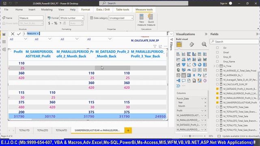Open the Modeling ribbon tab
The width and height of the screenshot is (260, 146).
pos(47,10)
